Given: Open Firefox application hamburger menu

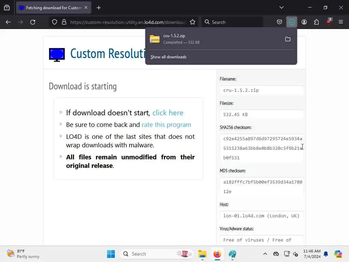Looking at the screenshot, I should [341, 22].
